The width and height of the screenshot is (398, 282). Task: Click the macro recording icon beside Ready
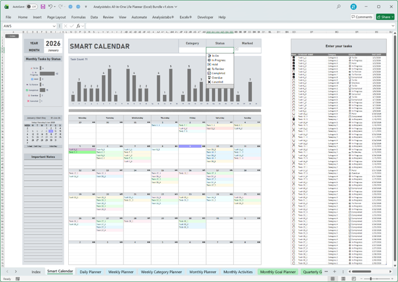(x=17, y=279)
